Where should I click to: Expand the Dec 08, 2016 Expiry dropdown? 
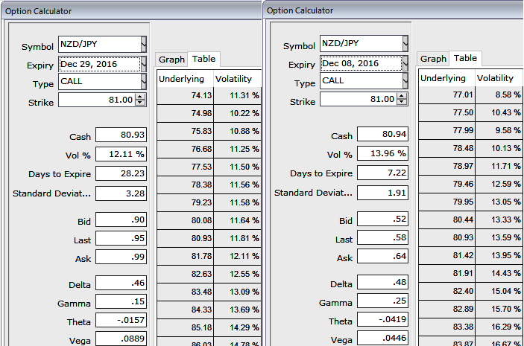pyautogui.click(x=405, y=63)
